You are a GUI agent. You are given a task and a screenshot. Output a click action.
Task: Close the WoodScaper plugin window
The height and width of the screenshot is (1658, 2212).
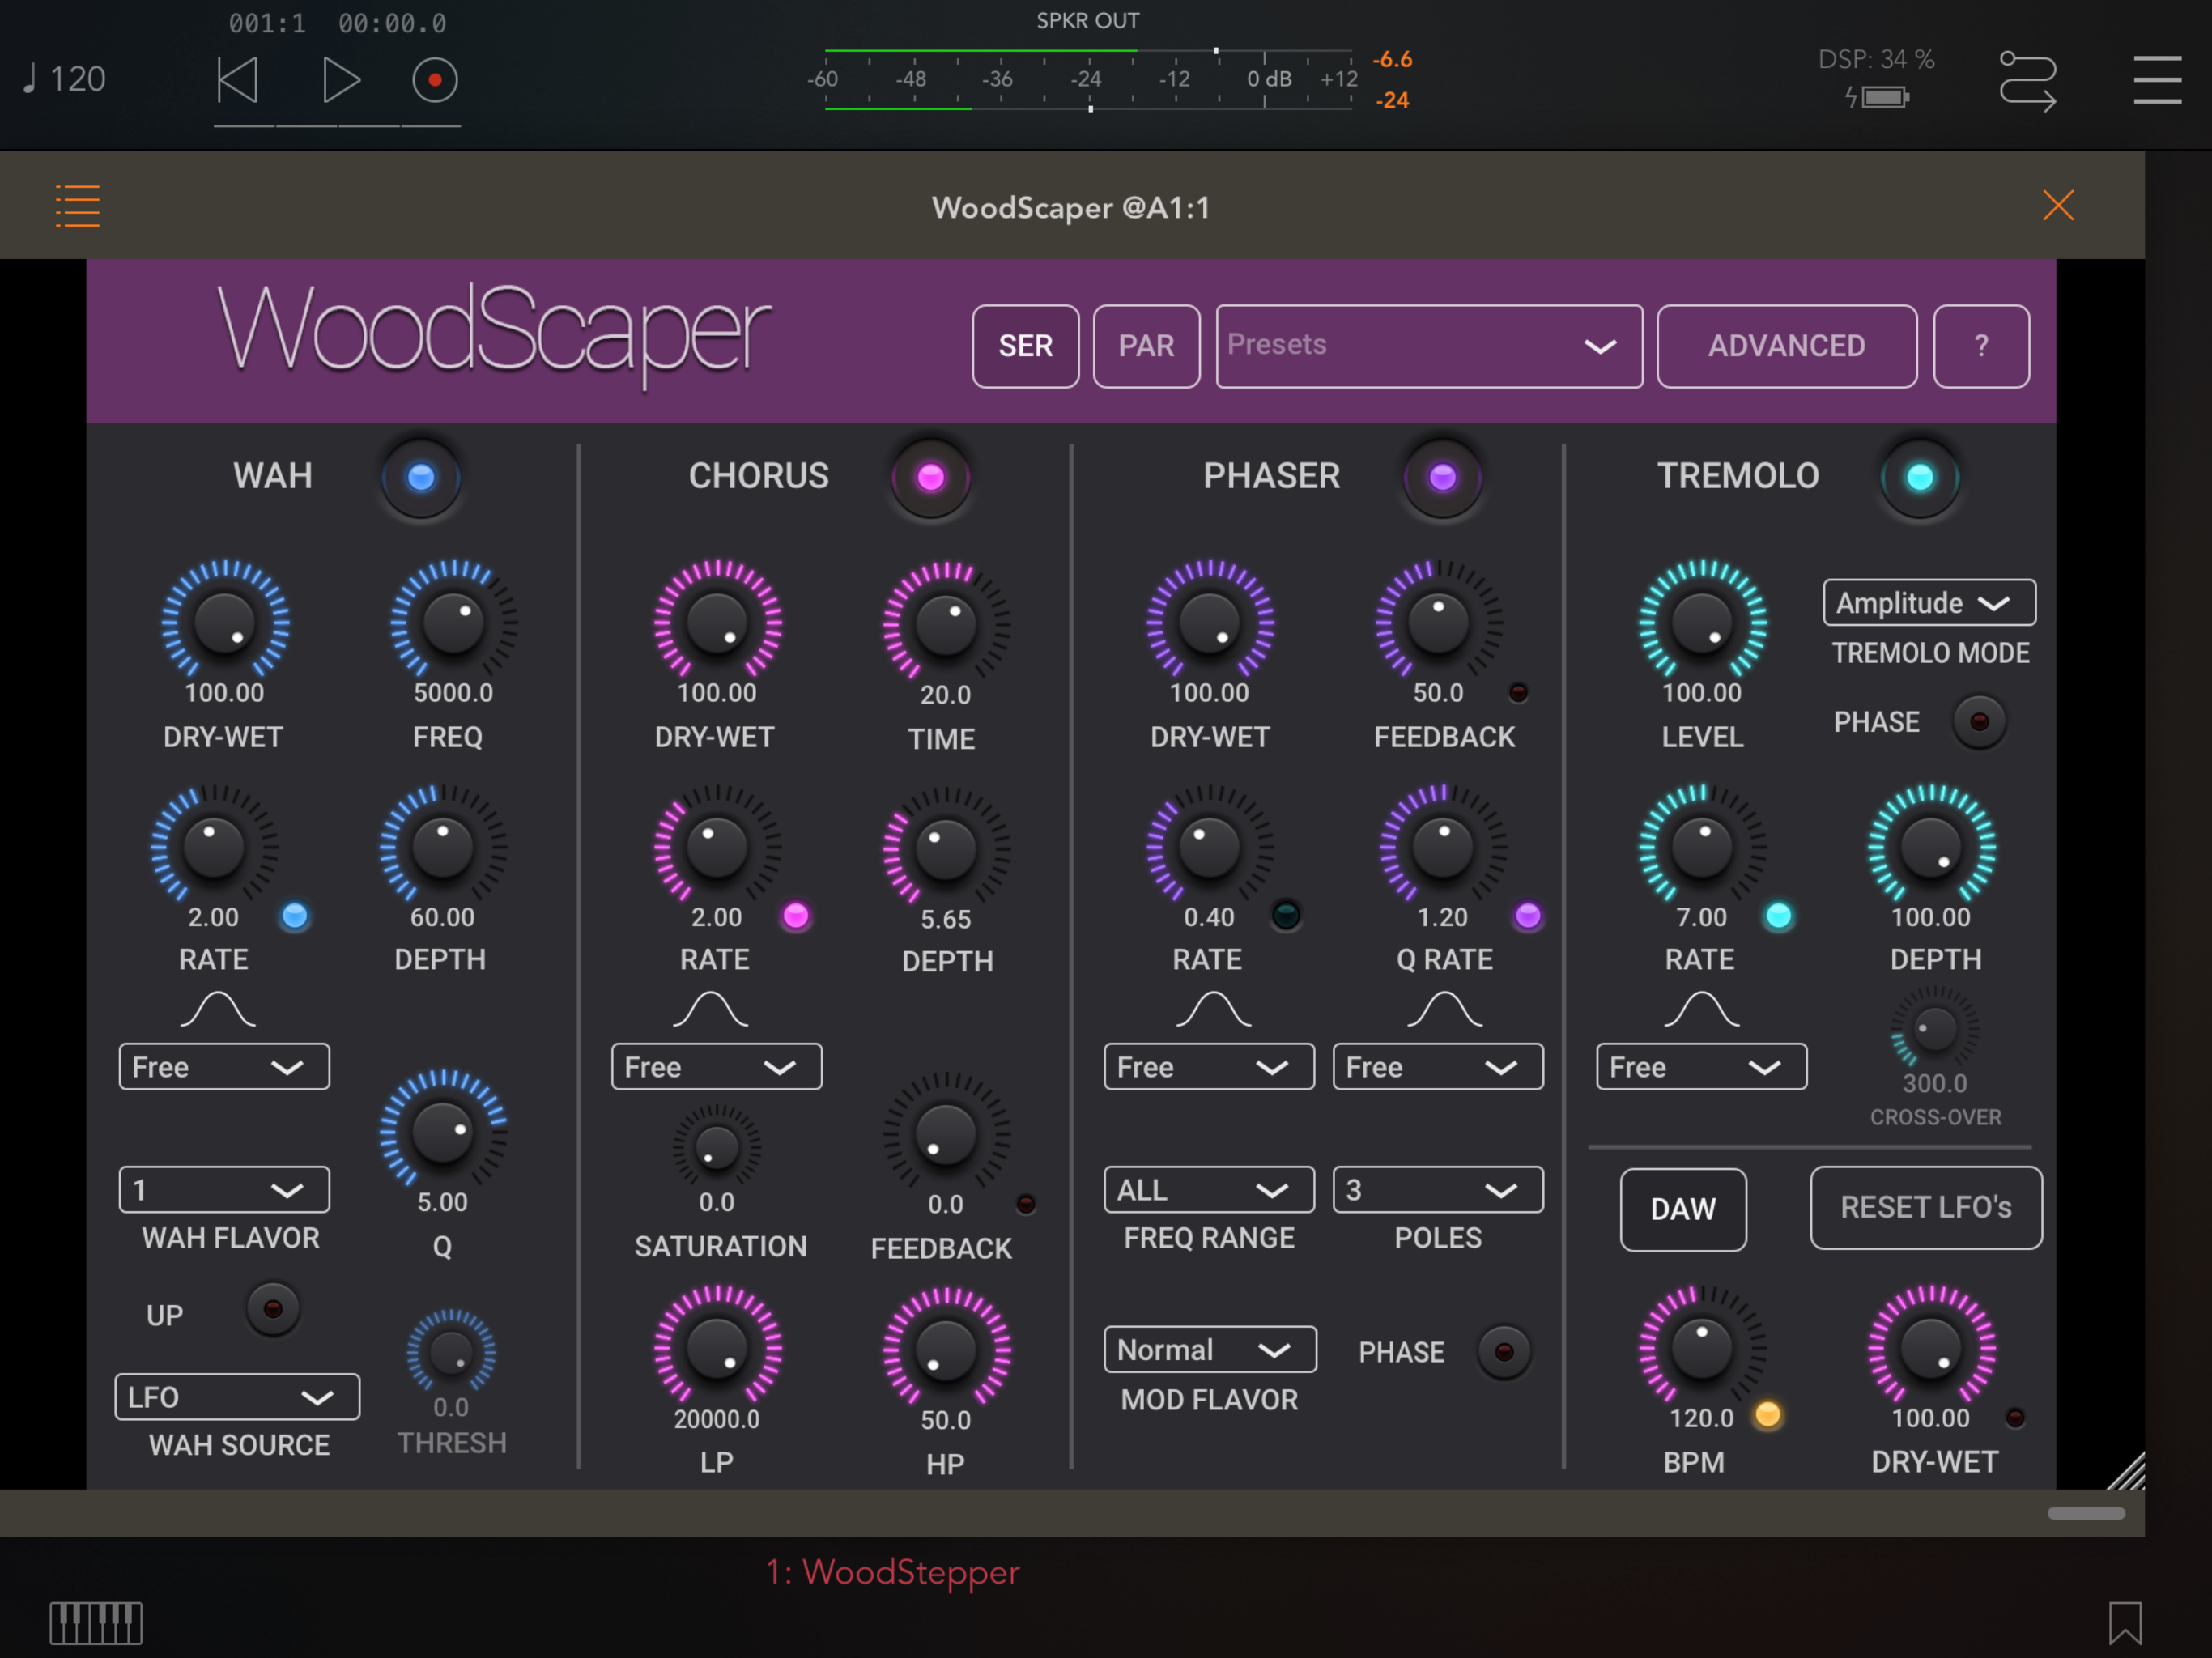(2058, 205)
